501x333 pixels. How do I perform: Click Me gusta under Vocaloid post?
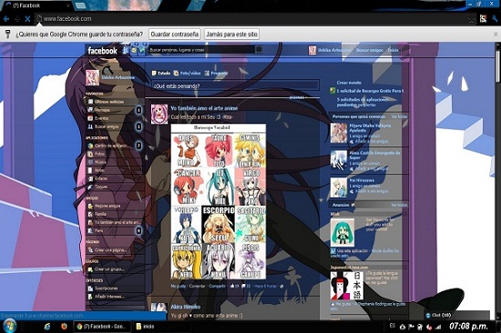click(x=179, y=286)
